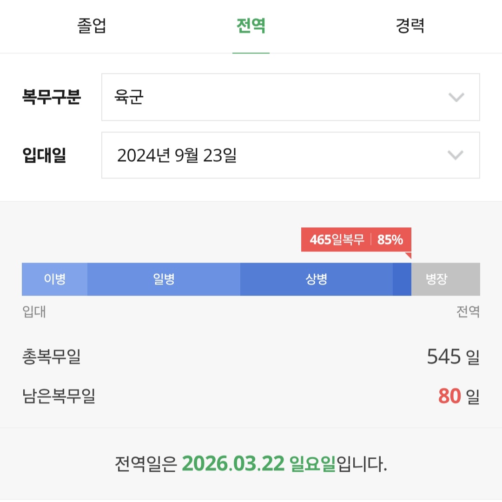The width and height of the screenshot is (502, 502).
Task: Click the green 2026.03.22 일요일 discharge date
Action: [258, 463]
